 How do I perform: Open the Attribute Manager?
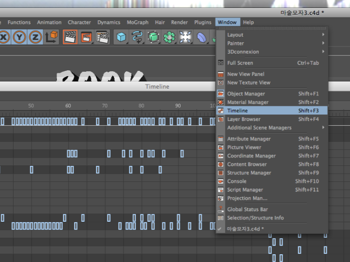[x=272, y=139]
